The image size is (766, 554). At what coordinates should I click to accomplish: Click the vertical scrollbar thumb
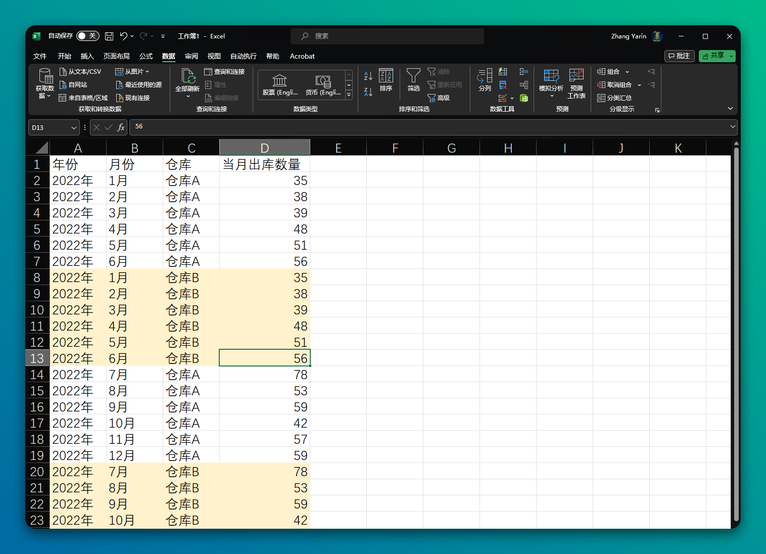[736, 334]
